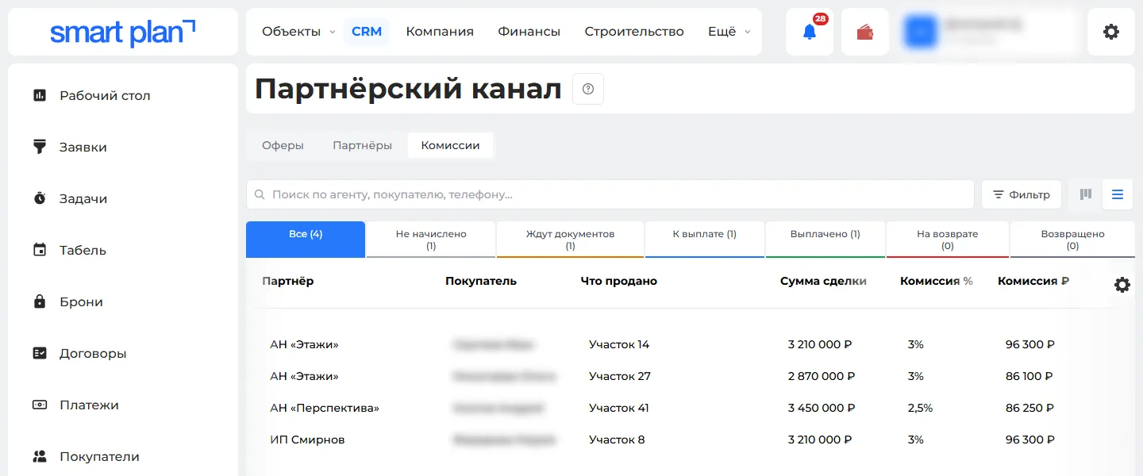This screenshot has width=1143, height=476.
Task: Focus the agent search field
Action: pos(610,194)
